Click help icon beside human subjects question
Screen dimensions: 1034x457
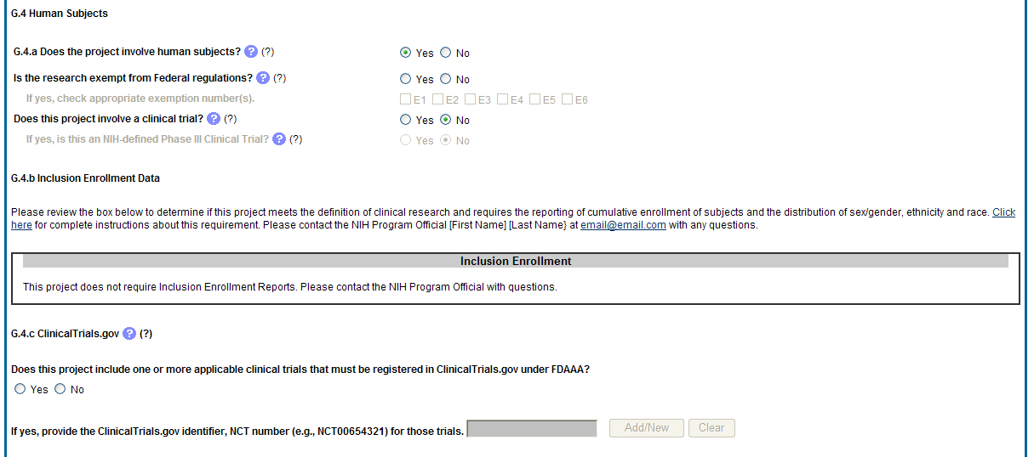point(251,52)
